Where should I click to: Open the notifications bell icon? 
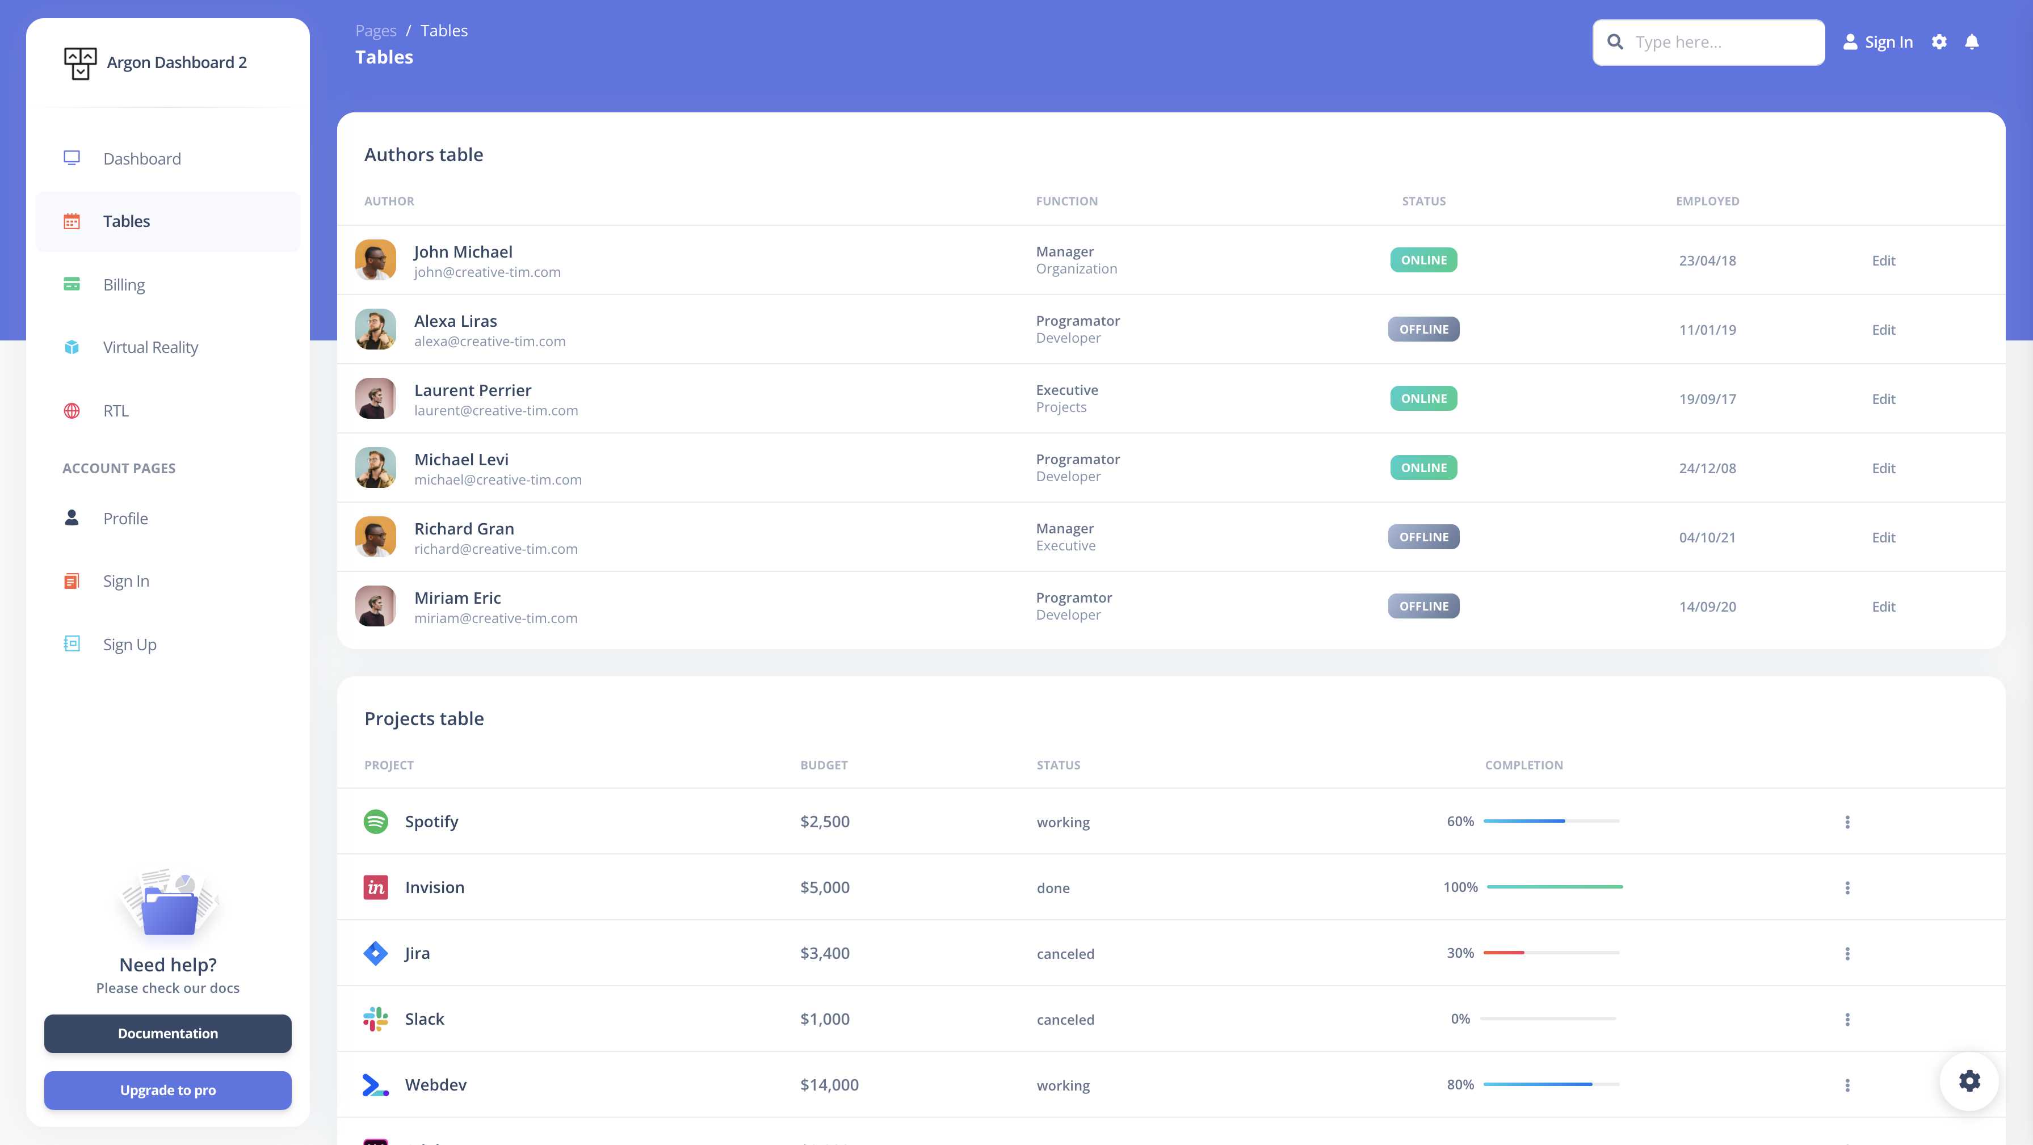pyautogui.click(x=1972, y=42)
